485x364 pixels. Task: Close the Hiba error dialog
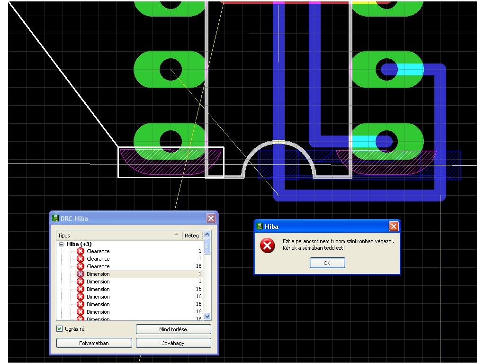pos(394,227)
